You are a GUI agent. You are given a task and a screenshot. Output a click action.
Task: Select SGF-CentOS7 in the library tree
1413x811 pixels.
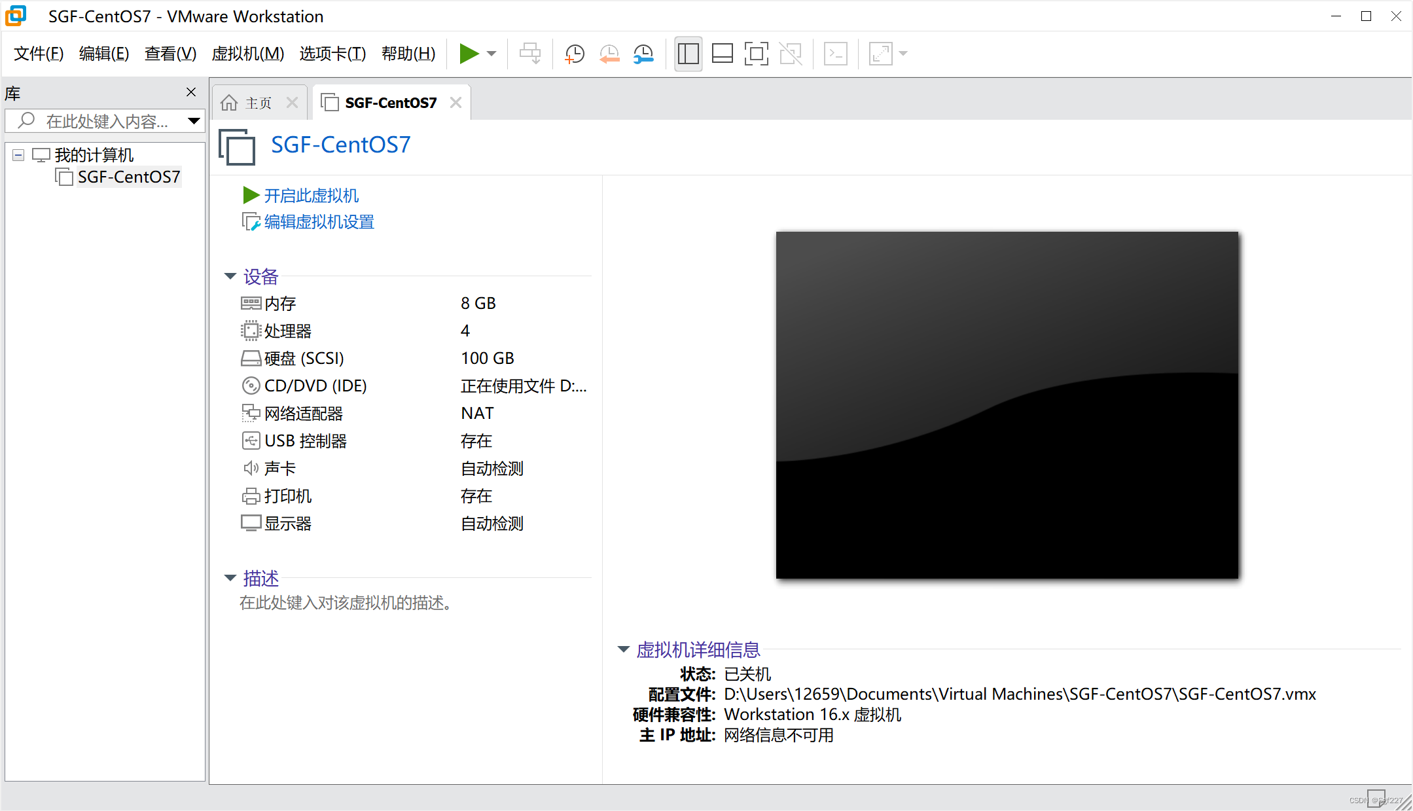point(129,177)
